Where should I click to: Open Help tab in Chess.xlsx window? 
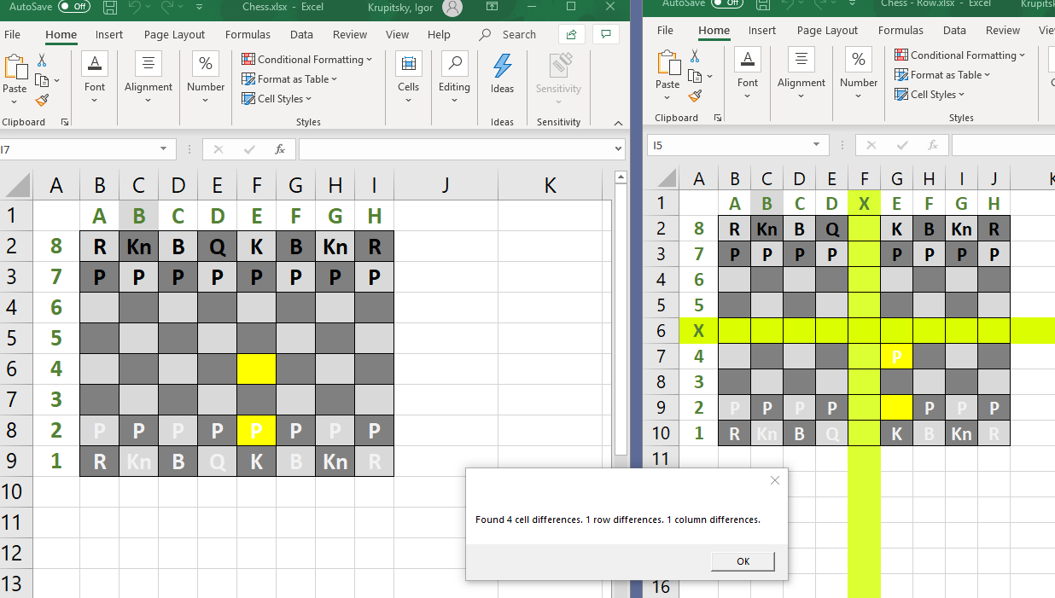pos(439,35)
